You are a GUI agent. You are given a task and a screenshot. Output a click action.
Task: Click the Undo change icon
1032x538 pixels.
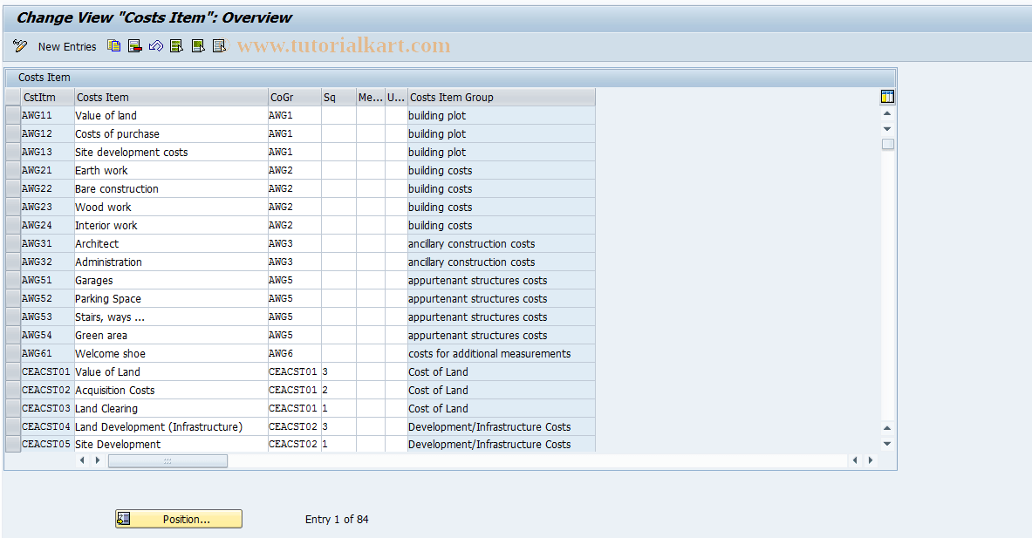(x=155, y=45)
